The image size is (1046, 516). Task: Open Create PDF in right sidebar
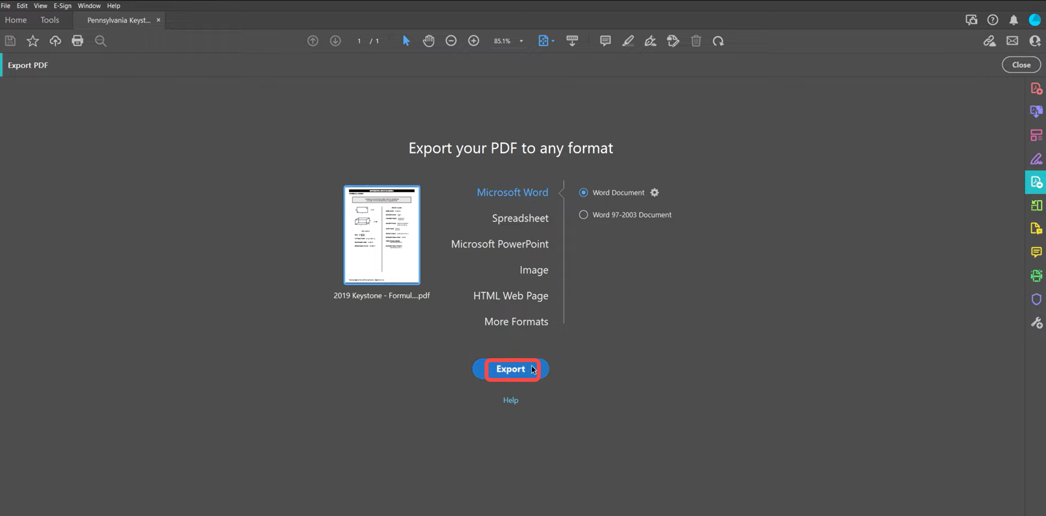(x=1036, y=89)
